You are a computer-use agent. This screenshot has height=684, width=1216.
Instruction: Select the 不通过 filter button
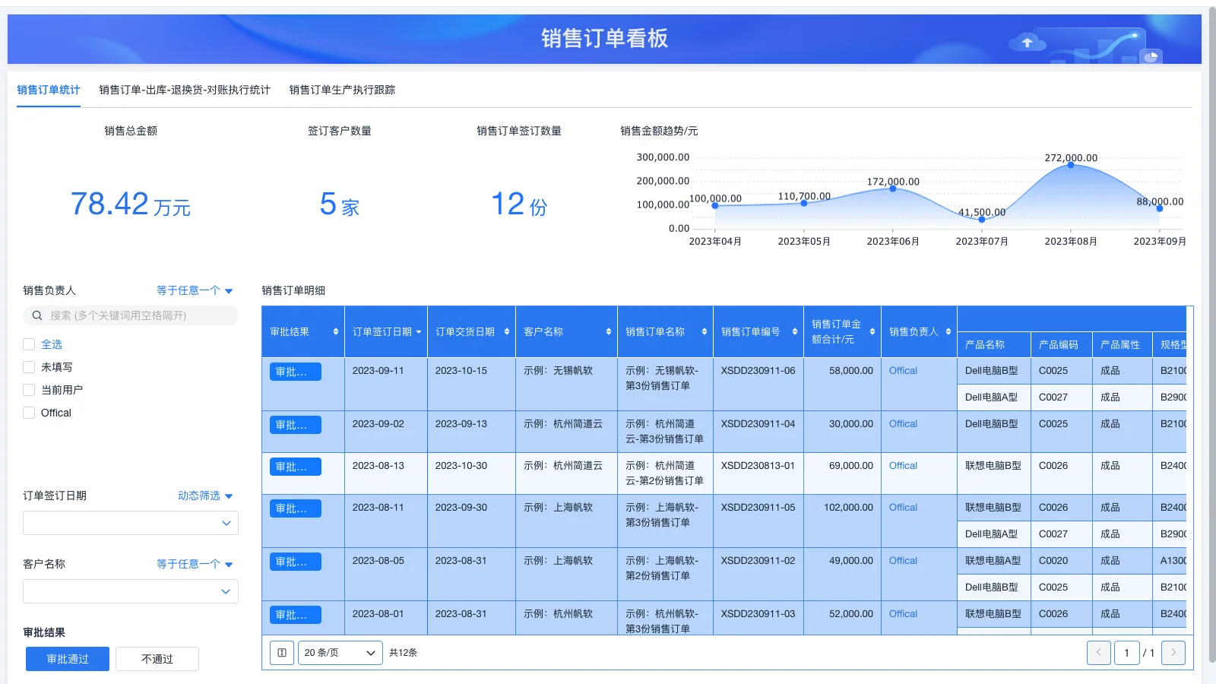click(157, 658)
